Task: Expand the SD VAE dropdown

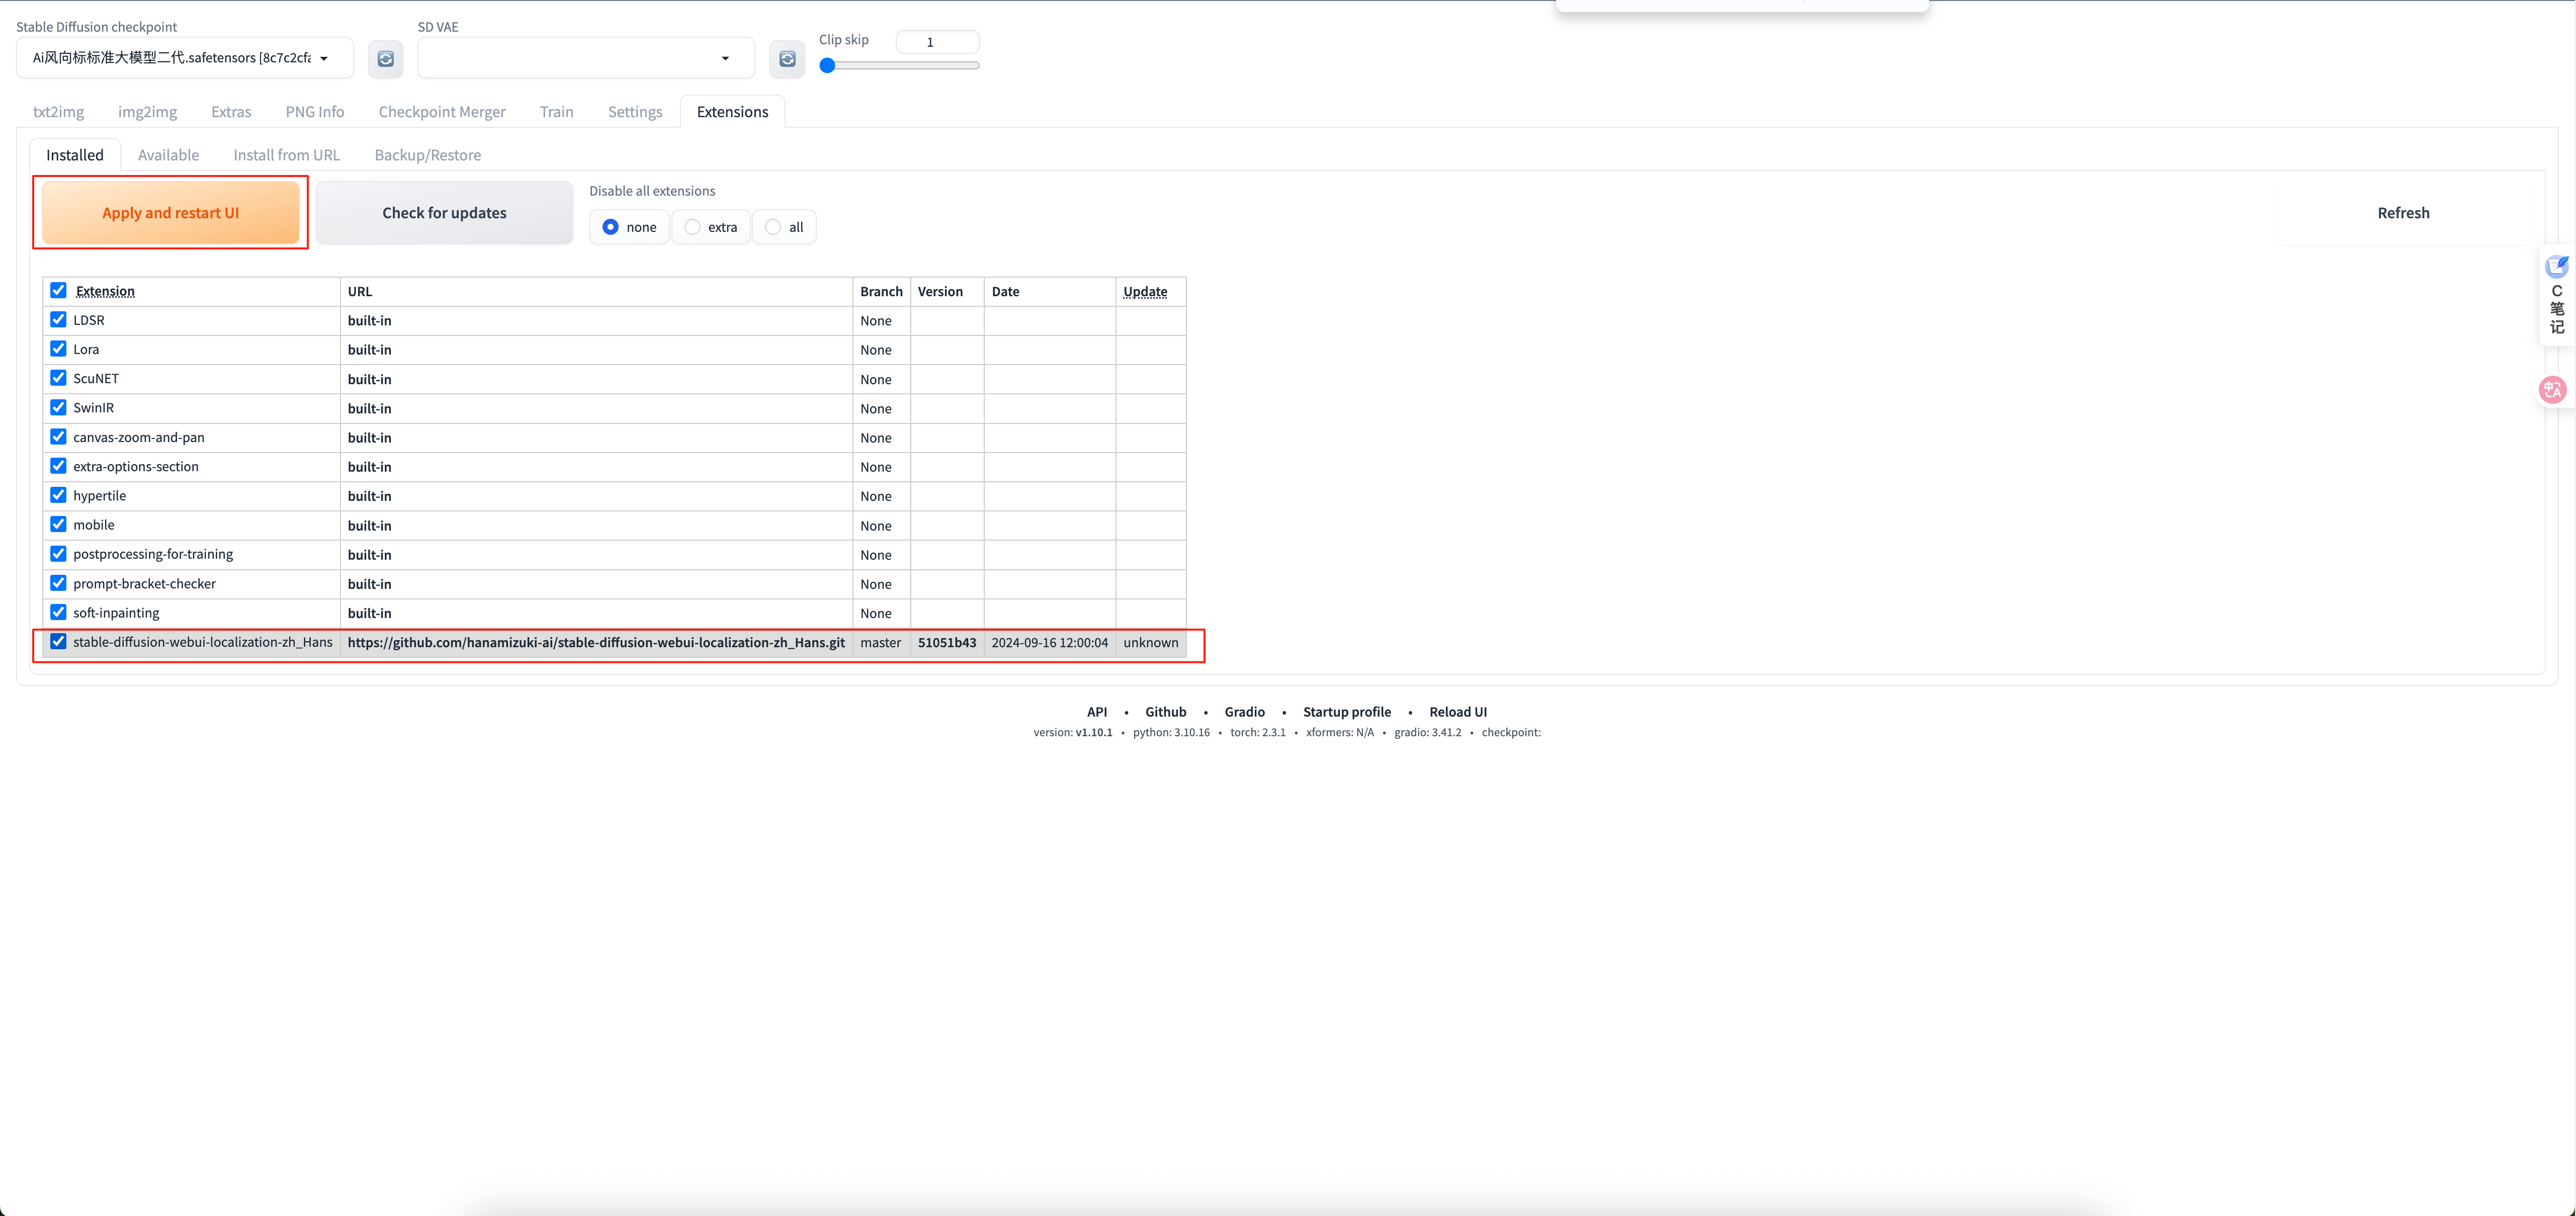Action: 586,58
